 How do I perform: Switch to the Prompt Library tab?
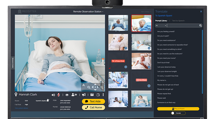161,21
